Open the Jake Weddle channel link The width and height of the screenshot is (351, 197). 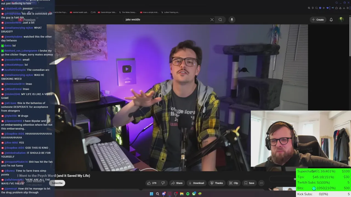(34, 181)
